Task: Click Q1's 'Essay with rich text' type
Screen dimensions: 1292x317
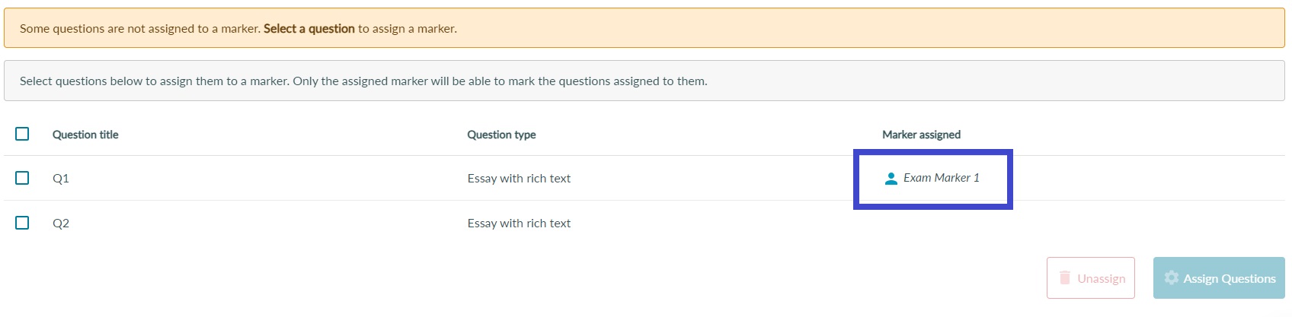Action: tap(519, 179)
